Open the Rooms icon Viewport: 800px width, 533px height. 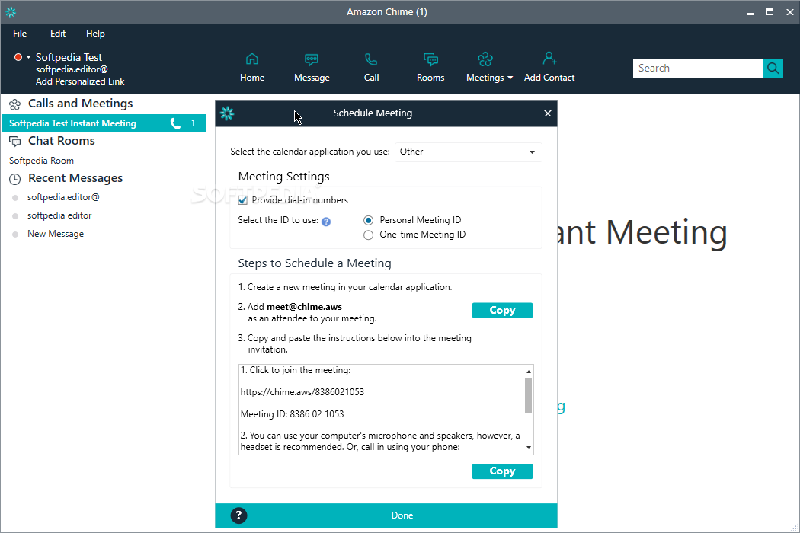[x=430, y=59]
